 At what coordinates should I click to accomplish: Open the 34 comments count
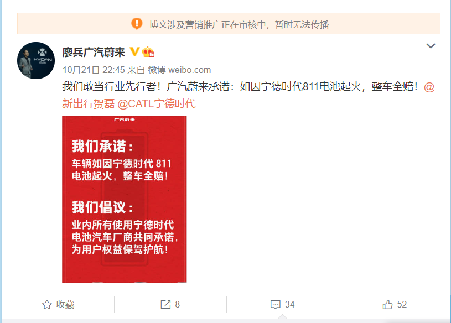[x=289, y=304]
